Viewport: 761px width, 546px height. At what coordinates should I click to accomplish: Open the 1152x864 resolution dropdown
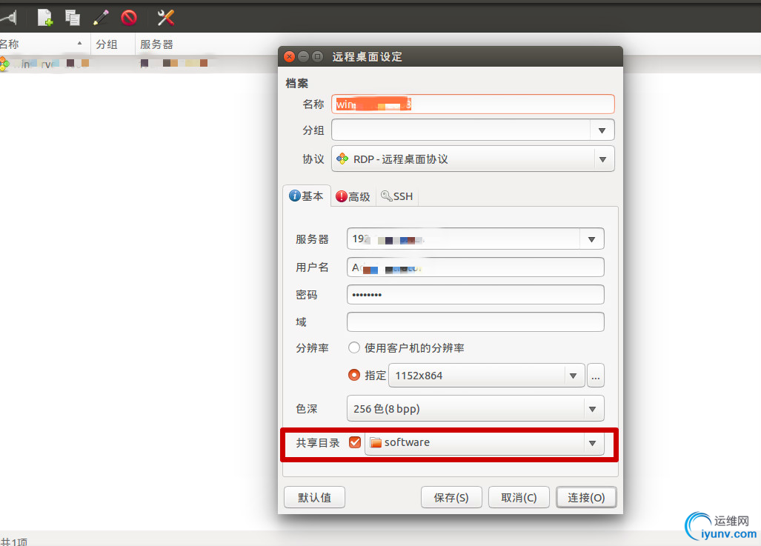[x=486, y=375]
